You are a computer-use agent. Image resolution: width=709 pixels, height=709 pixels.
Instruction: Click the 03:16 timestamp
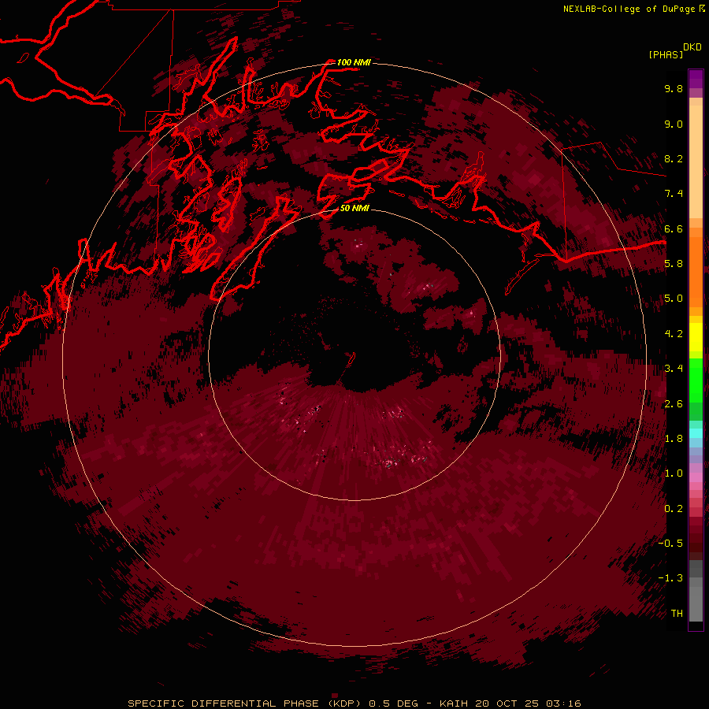563,703
